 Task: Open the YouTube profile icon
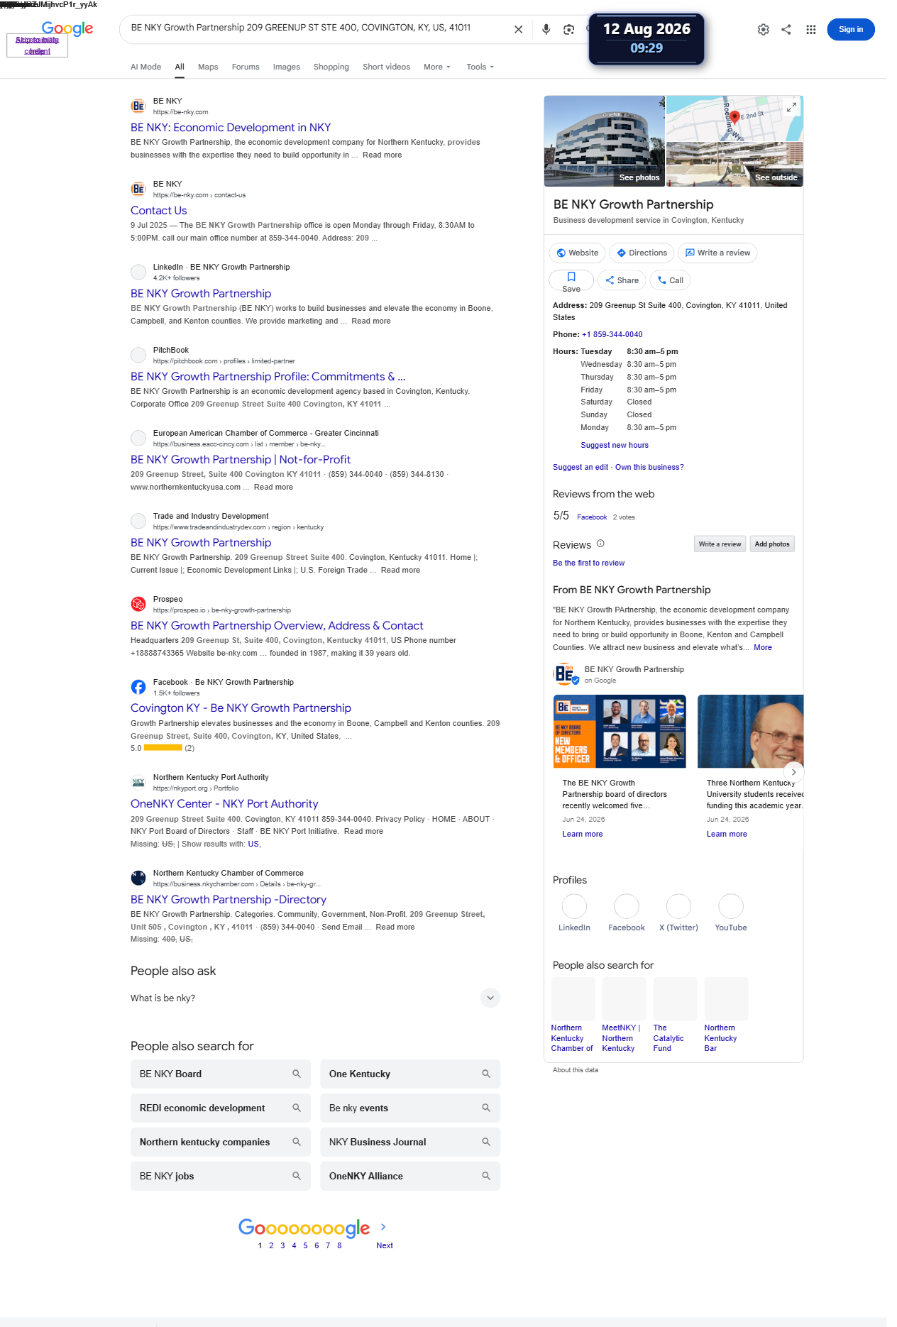[x=731, y=906]
